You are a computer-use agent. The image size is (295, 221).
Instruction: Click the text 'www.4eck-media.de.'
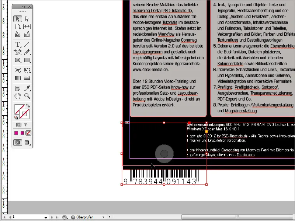pos(151,70)
